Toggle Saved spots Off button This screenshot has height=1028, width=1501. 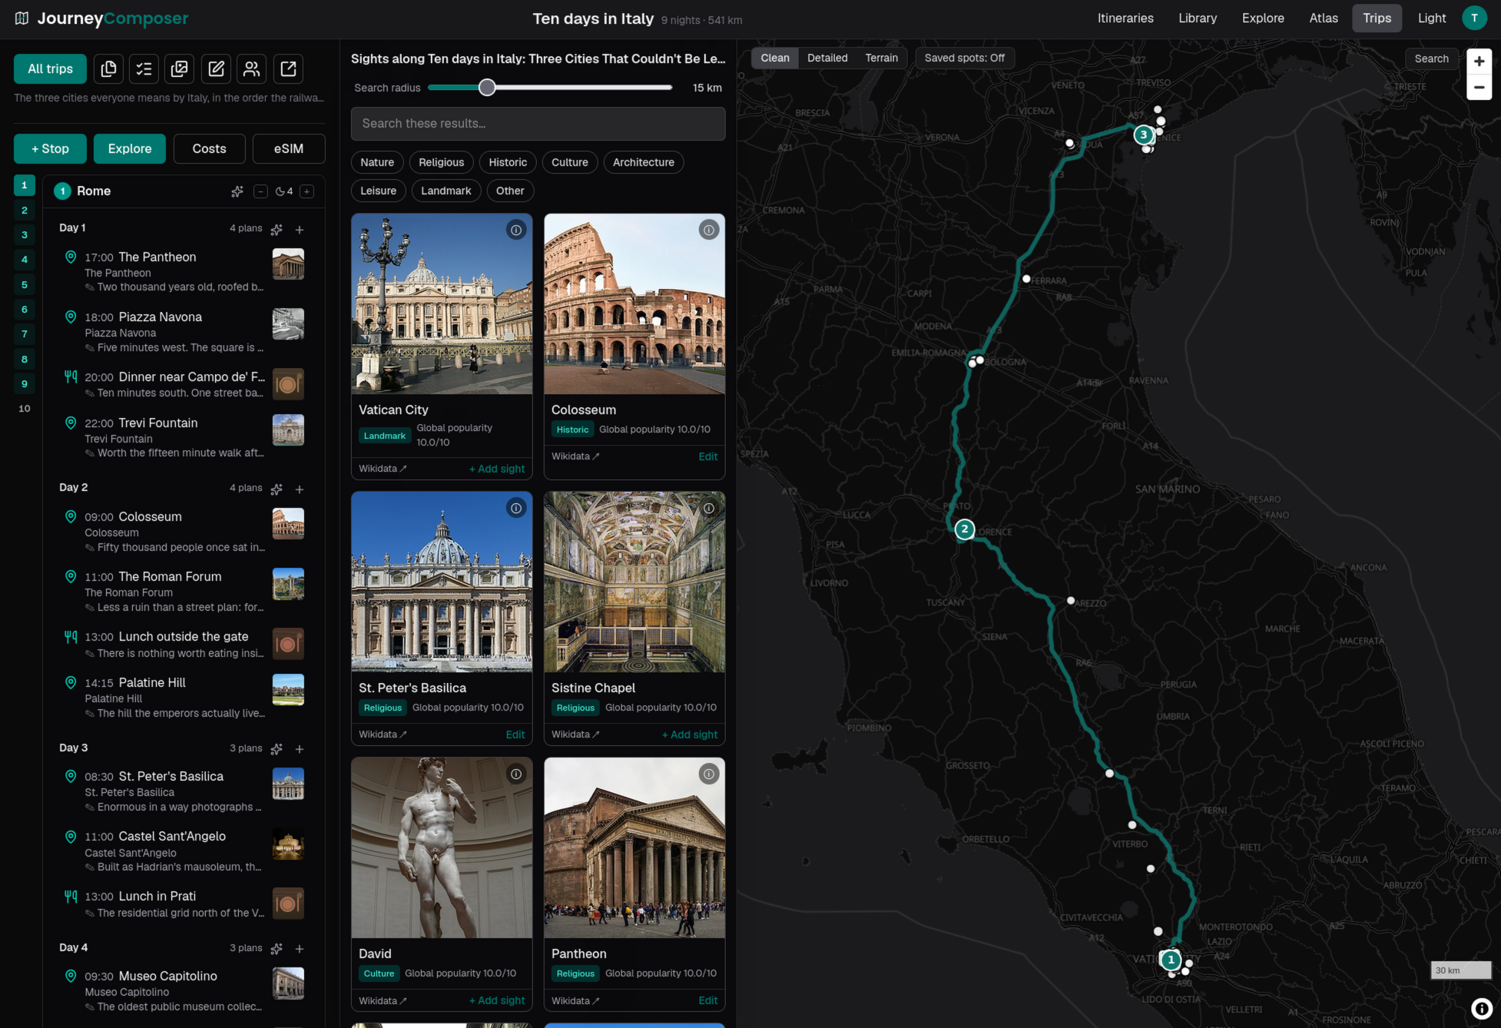pyautogui.click(x=964, y=58)
